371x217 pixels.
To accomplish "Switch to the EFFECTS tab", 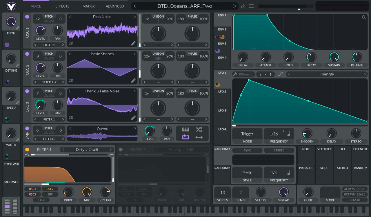I will pyautogui.click(x=62, y=6).
